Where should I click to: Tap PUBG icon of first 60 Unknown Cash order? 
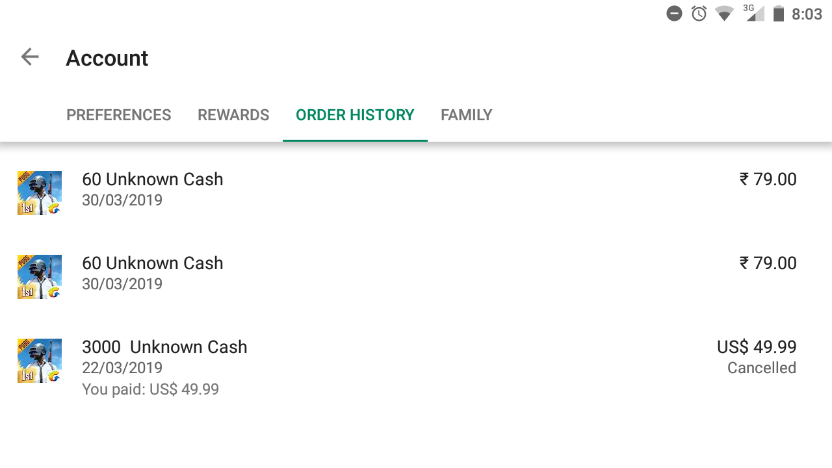[40, 193]
